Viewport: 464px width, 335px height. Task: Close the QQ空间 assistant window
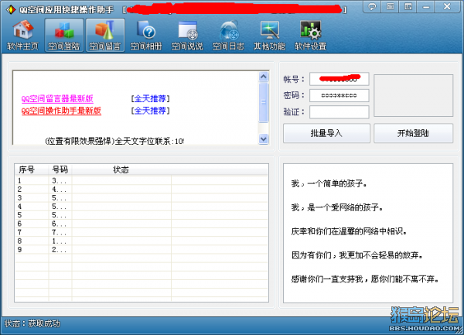click(x=447, y=6)
